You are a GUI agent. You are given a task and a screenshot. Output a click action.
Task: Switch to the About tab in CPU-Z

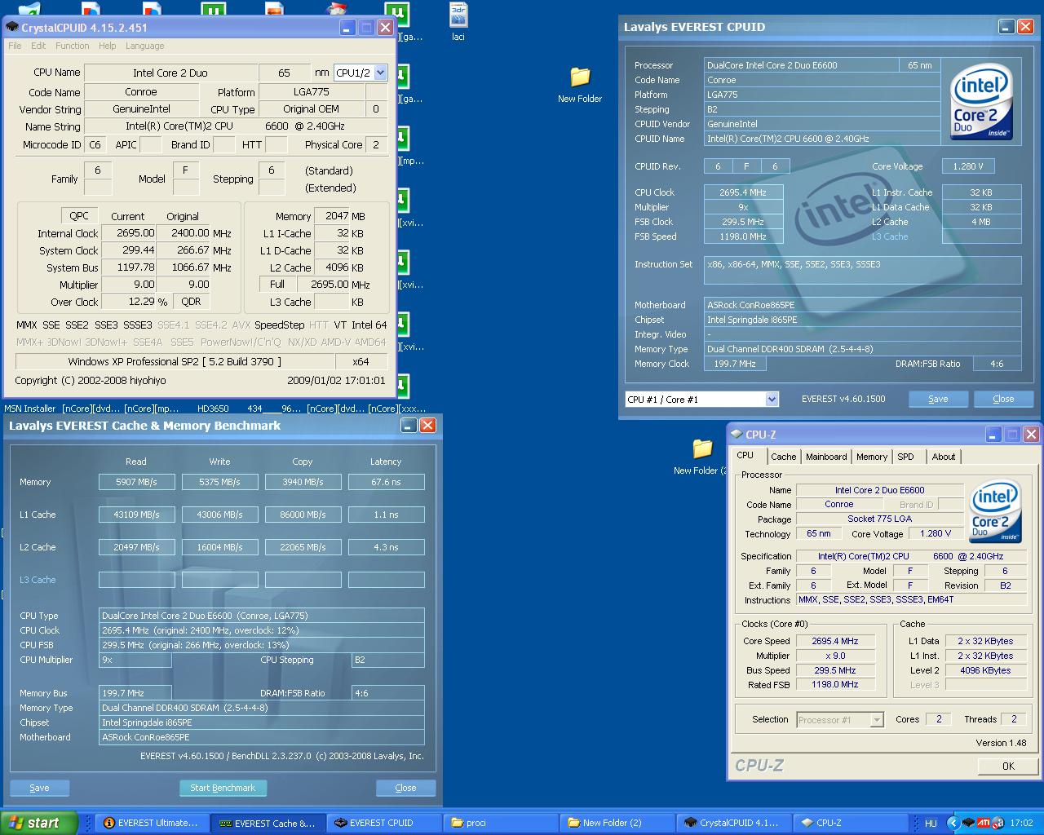944,457
